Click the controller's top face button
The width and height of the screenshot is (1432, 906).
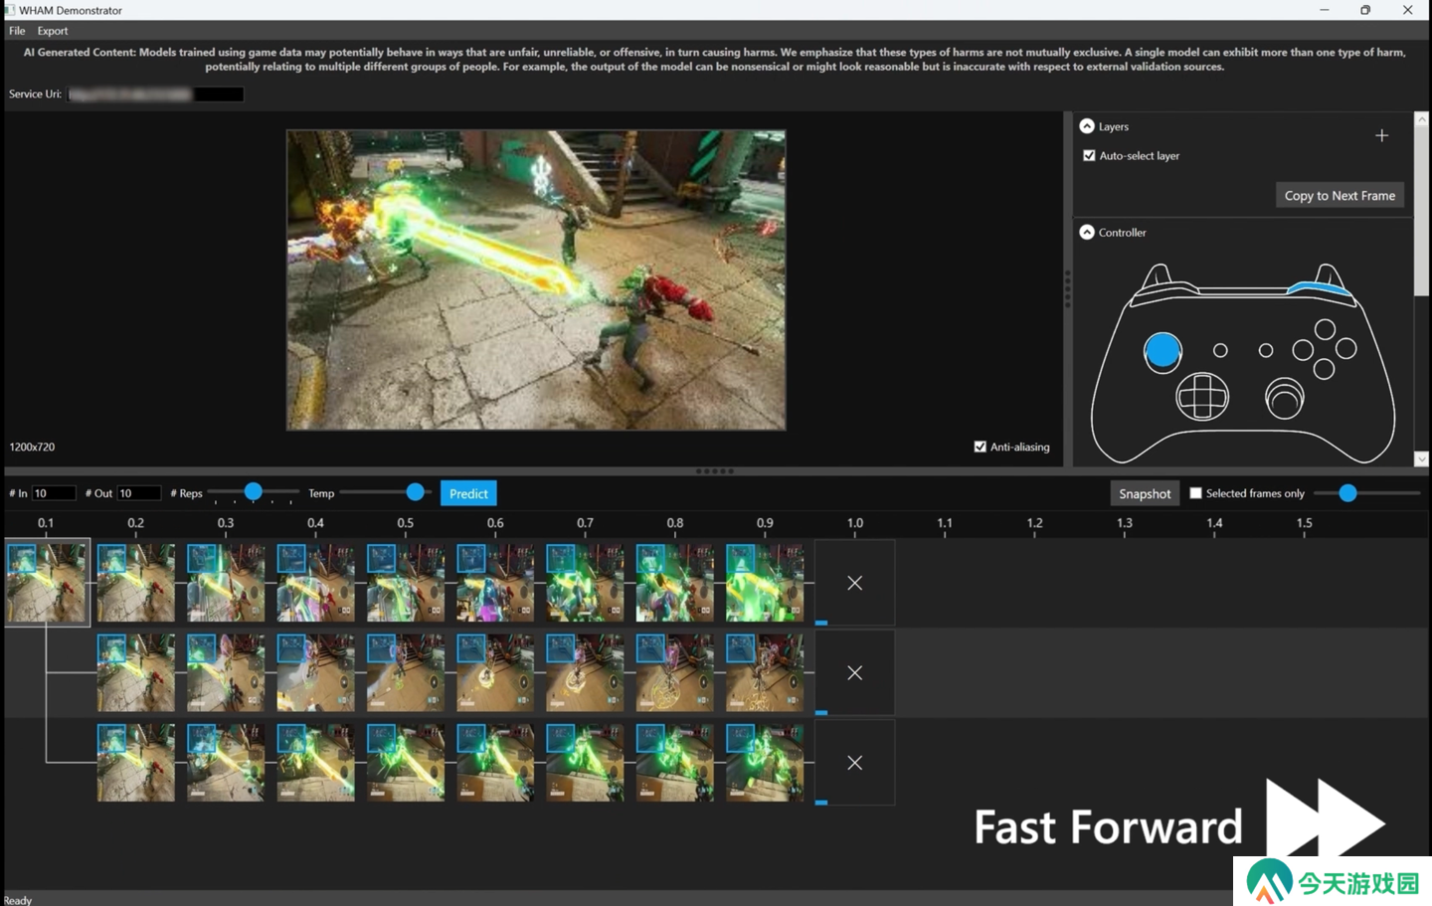1325,329
